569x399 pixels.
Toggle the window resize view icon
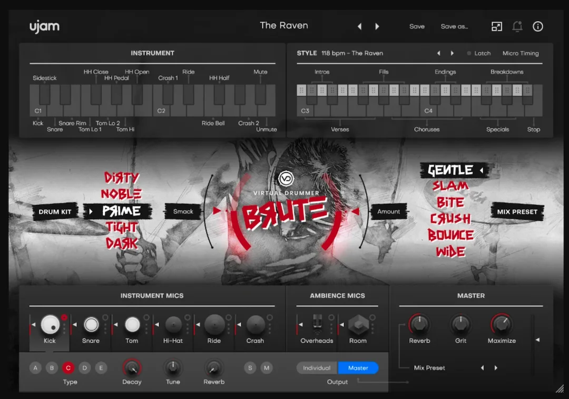pos(497,26)
